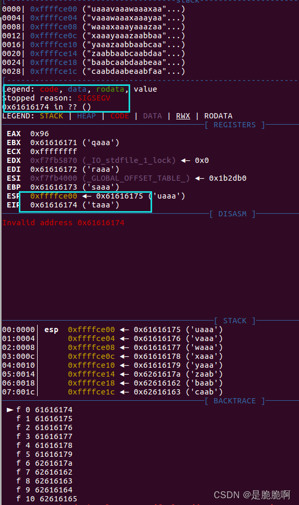Select backtrace frame f 8 62616163
The width and height of the screenshot is (299, 505).
point(44,481)
